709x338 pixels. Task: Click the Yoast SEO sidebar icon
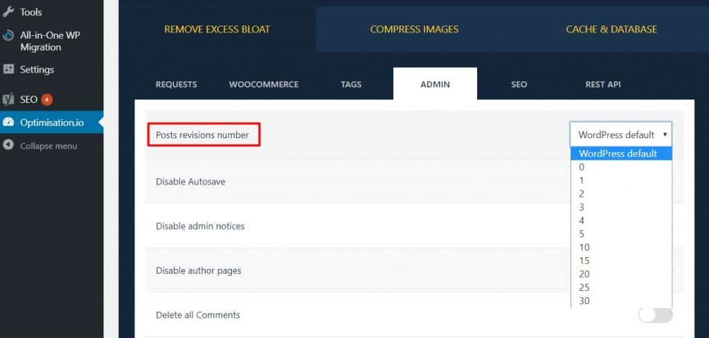(8, 100)
